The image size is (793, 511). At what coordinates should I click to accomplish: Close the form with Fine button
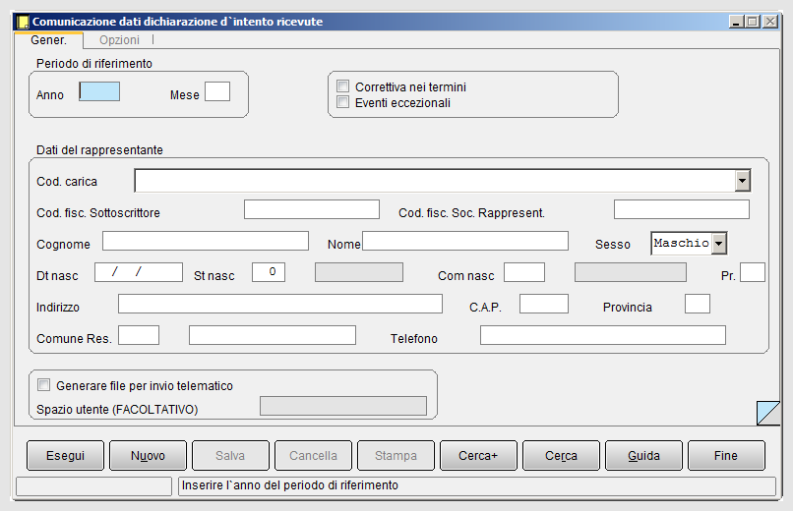726,455
